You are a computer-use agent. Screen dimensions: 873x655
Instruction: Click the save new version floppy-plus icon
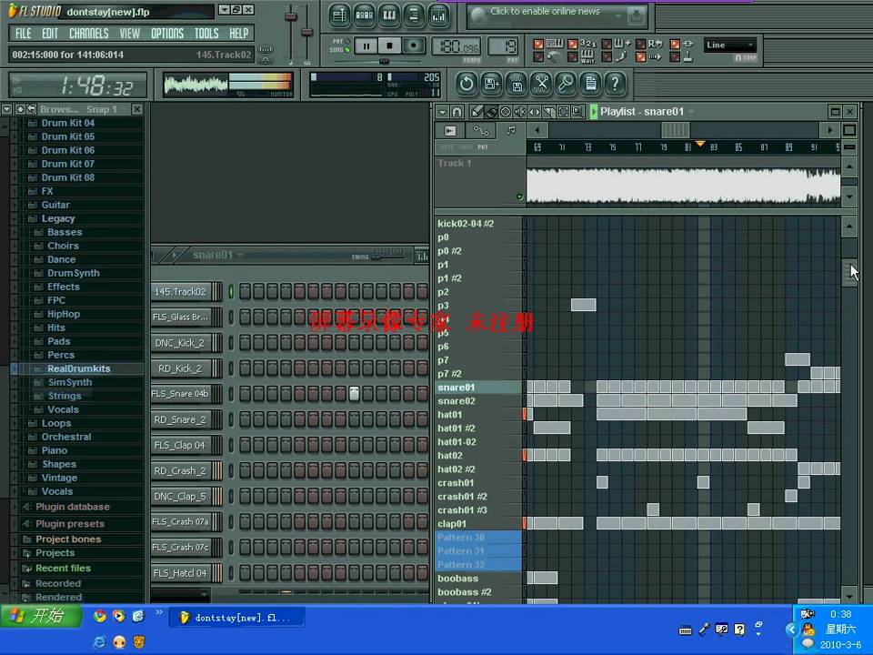click(491, 84)
